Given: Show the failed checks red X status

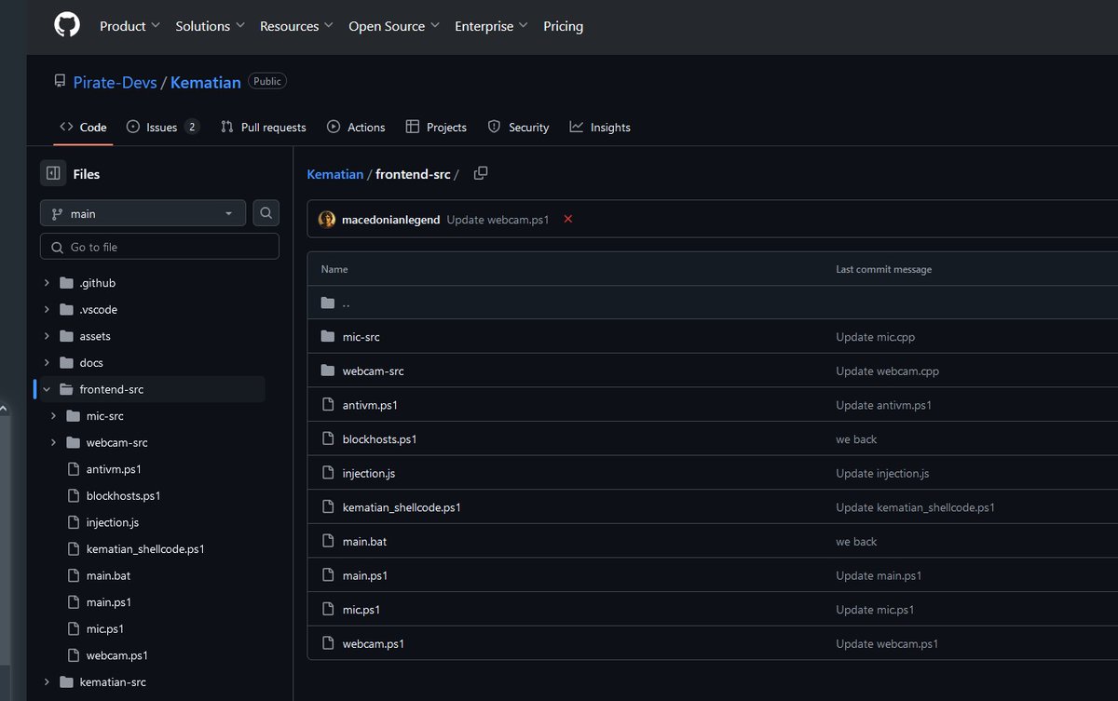Looking at the screenshot, I should pyautogui.click(x=568, y=219).
